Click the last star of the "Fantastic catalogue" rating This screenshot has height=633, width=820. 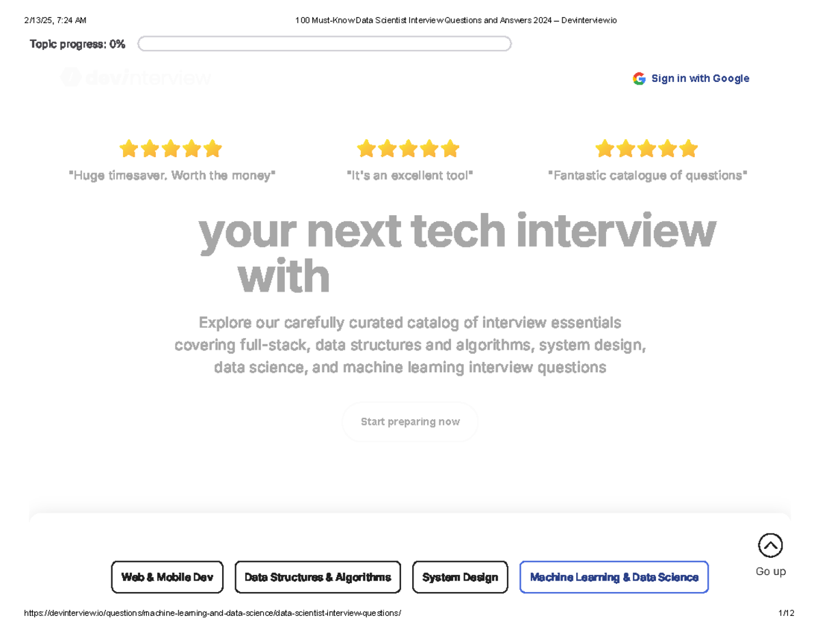pyautogui.click(x=688, y=147)
